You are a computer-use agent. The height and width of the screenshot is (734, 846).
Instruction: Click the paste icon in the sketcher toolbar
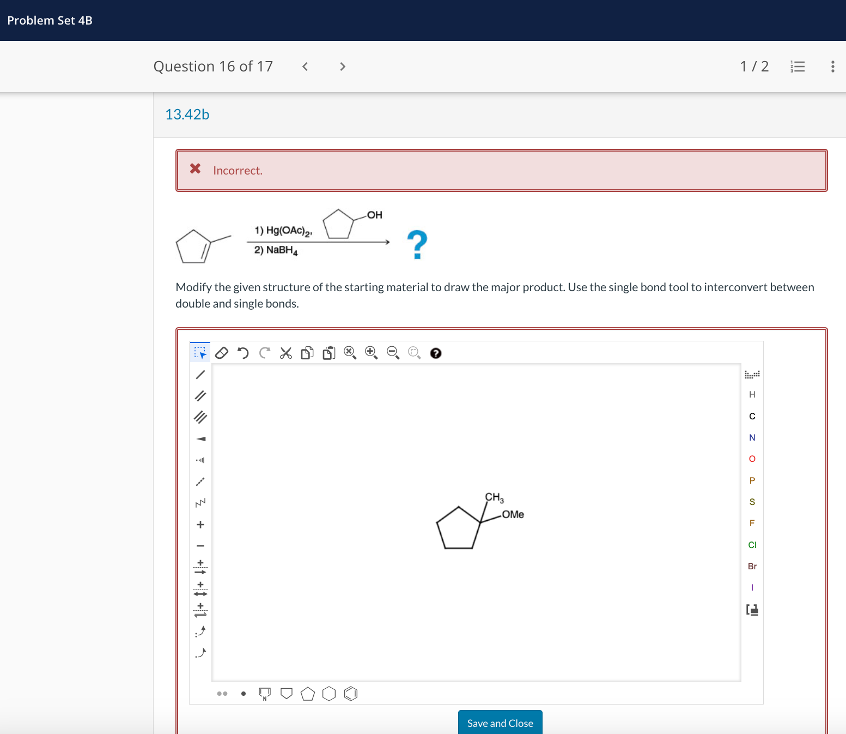coord(328,353)
